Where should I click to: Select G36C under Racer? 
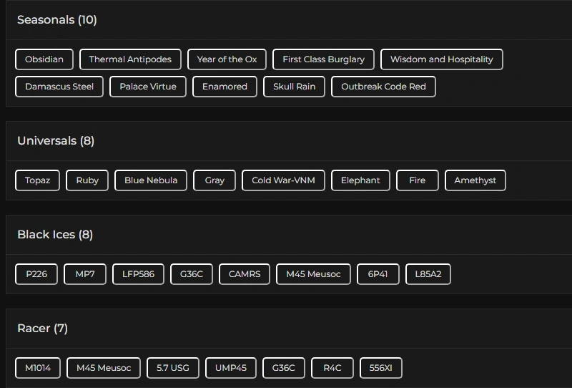[283, 368]
